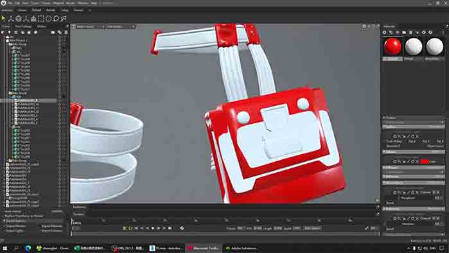Click the folder icon in the Materials toolbar
Viewport: 449px width, 253px height.
(404, 33)
